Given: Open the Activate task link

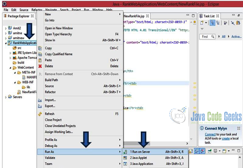Looking at the screenshot, I should [236, 37].
